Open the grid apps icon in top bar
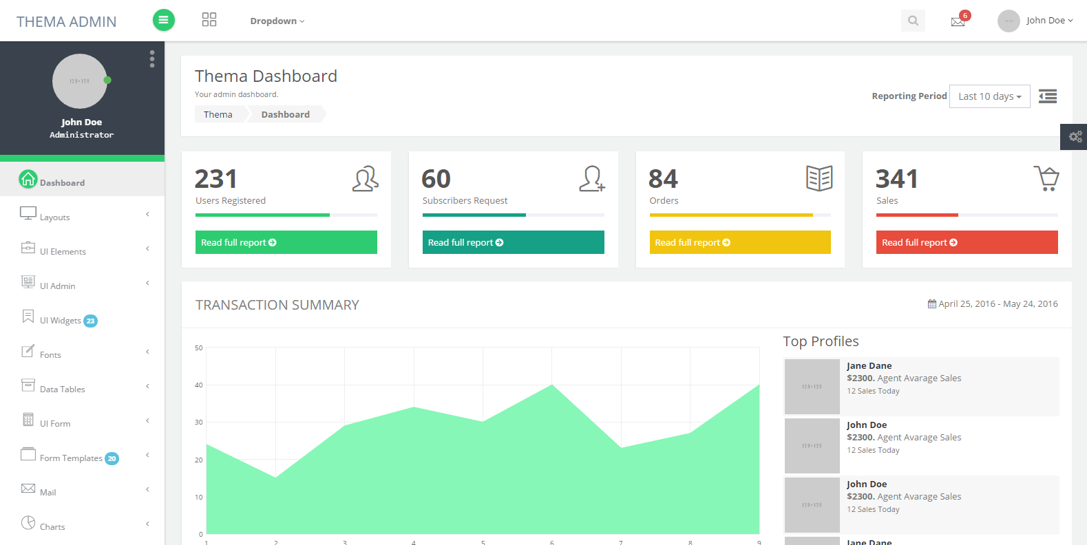 (x=209, y=20)
